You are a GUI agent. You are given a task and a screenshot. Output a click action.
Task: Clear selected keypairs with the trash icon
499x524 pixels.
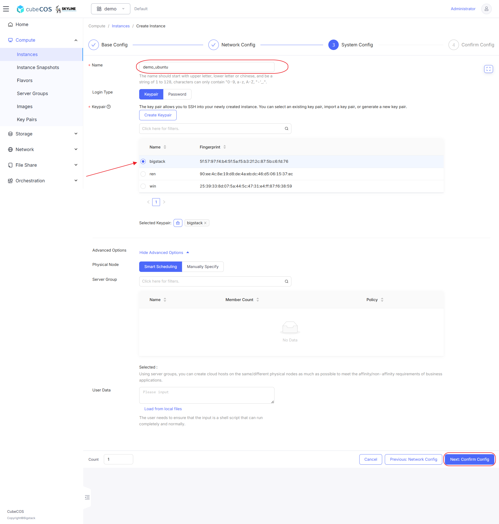pyautogui.click(x=178, y=223)
